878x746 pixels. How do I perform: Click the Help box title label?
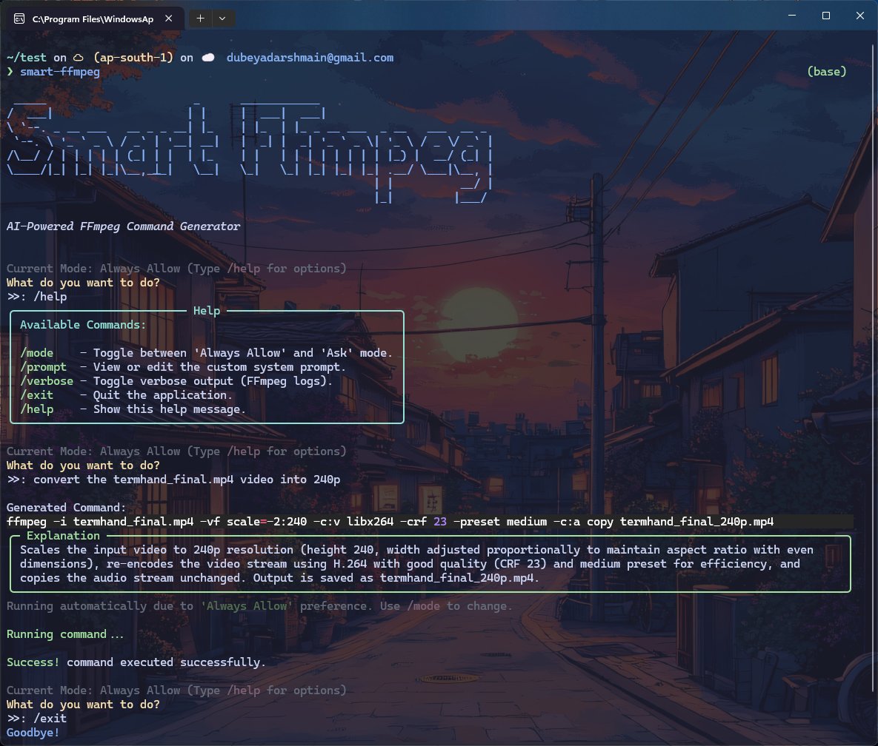tap(207, 311)
